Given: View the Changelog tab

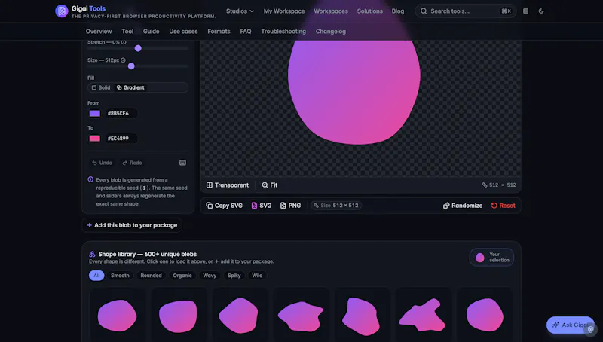Looking at the screenshot, I should point(331,32).
